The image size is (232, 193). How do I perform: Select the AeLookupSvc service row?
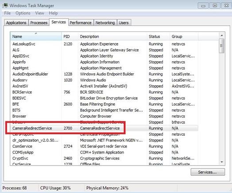104,44
